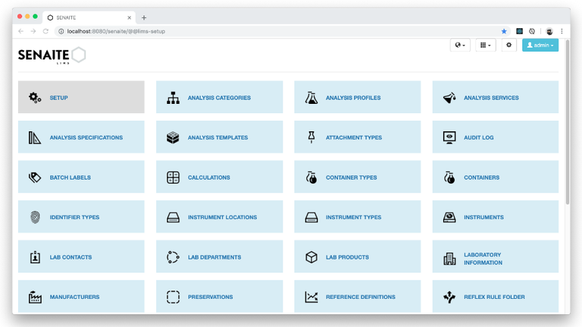This screenshot has height=327, width=582.
Task: Click the Containers flask icon
Action: (449, 178)
